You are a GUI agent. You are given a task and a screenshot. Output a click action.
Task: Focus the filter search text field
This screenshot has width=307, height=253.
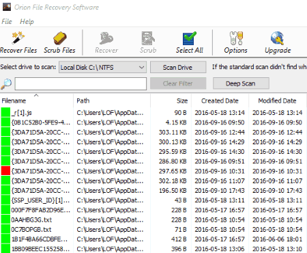[81, 83]
